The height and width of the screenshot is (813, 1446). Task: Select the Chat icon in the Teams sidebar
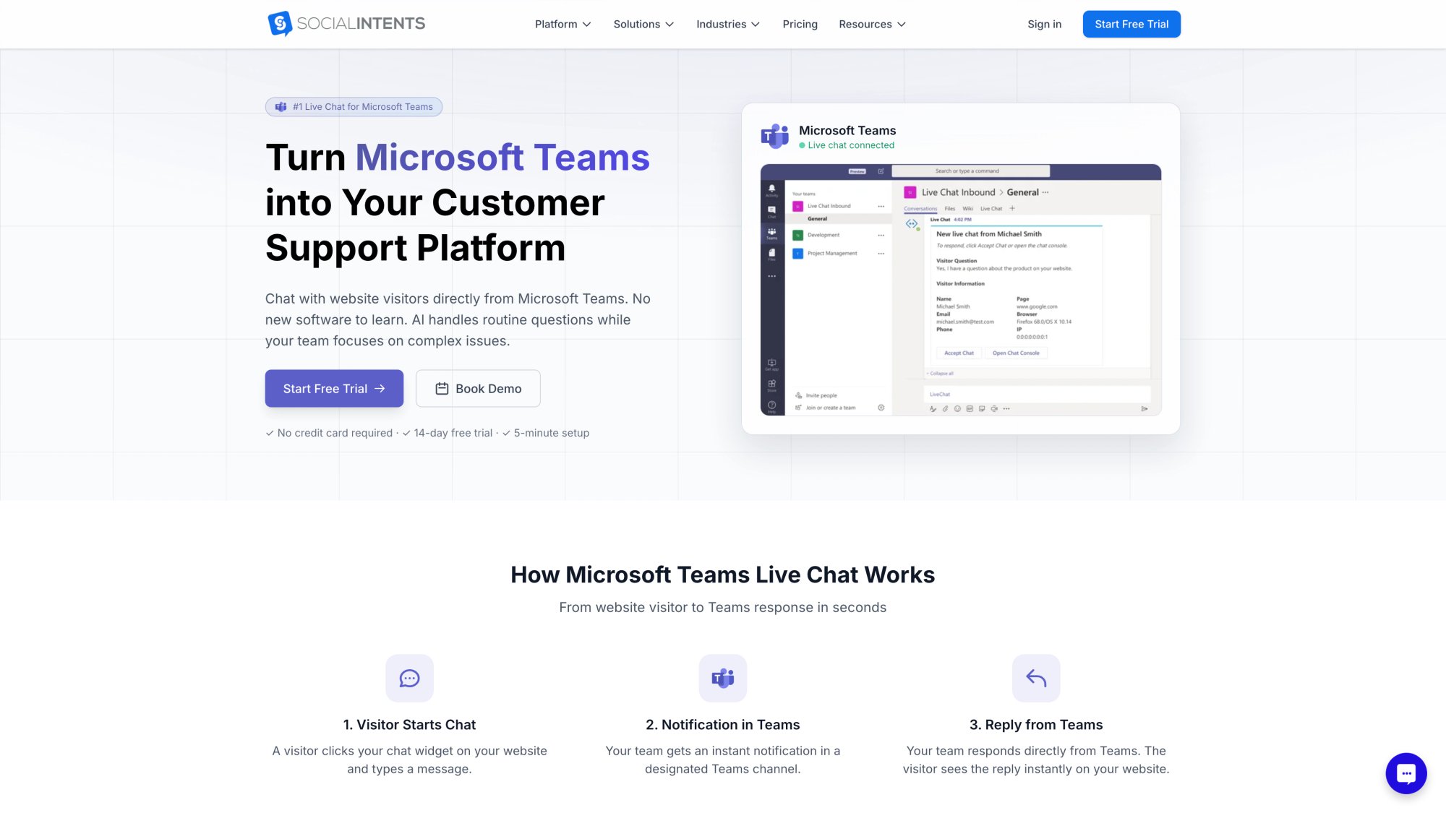pos(772,210)
